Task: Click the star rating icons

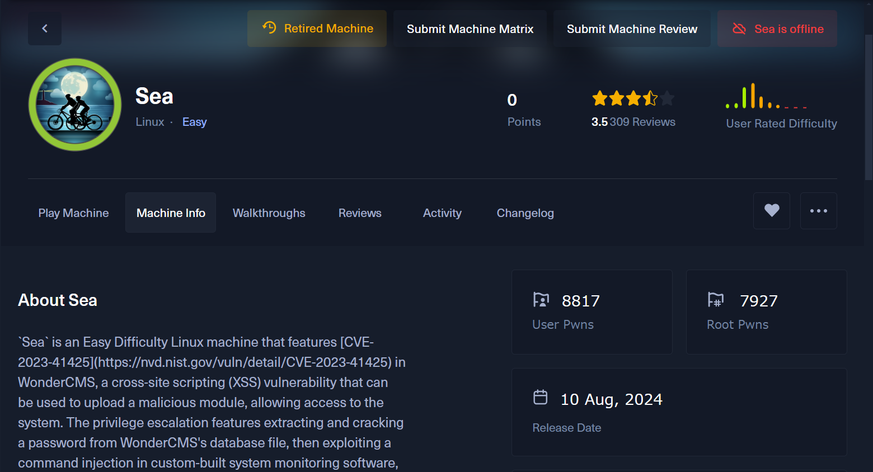Action: (x=633, y=98)
